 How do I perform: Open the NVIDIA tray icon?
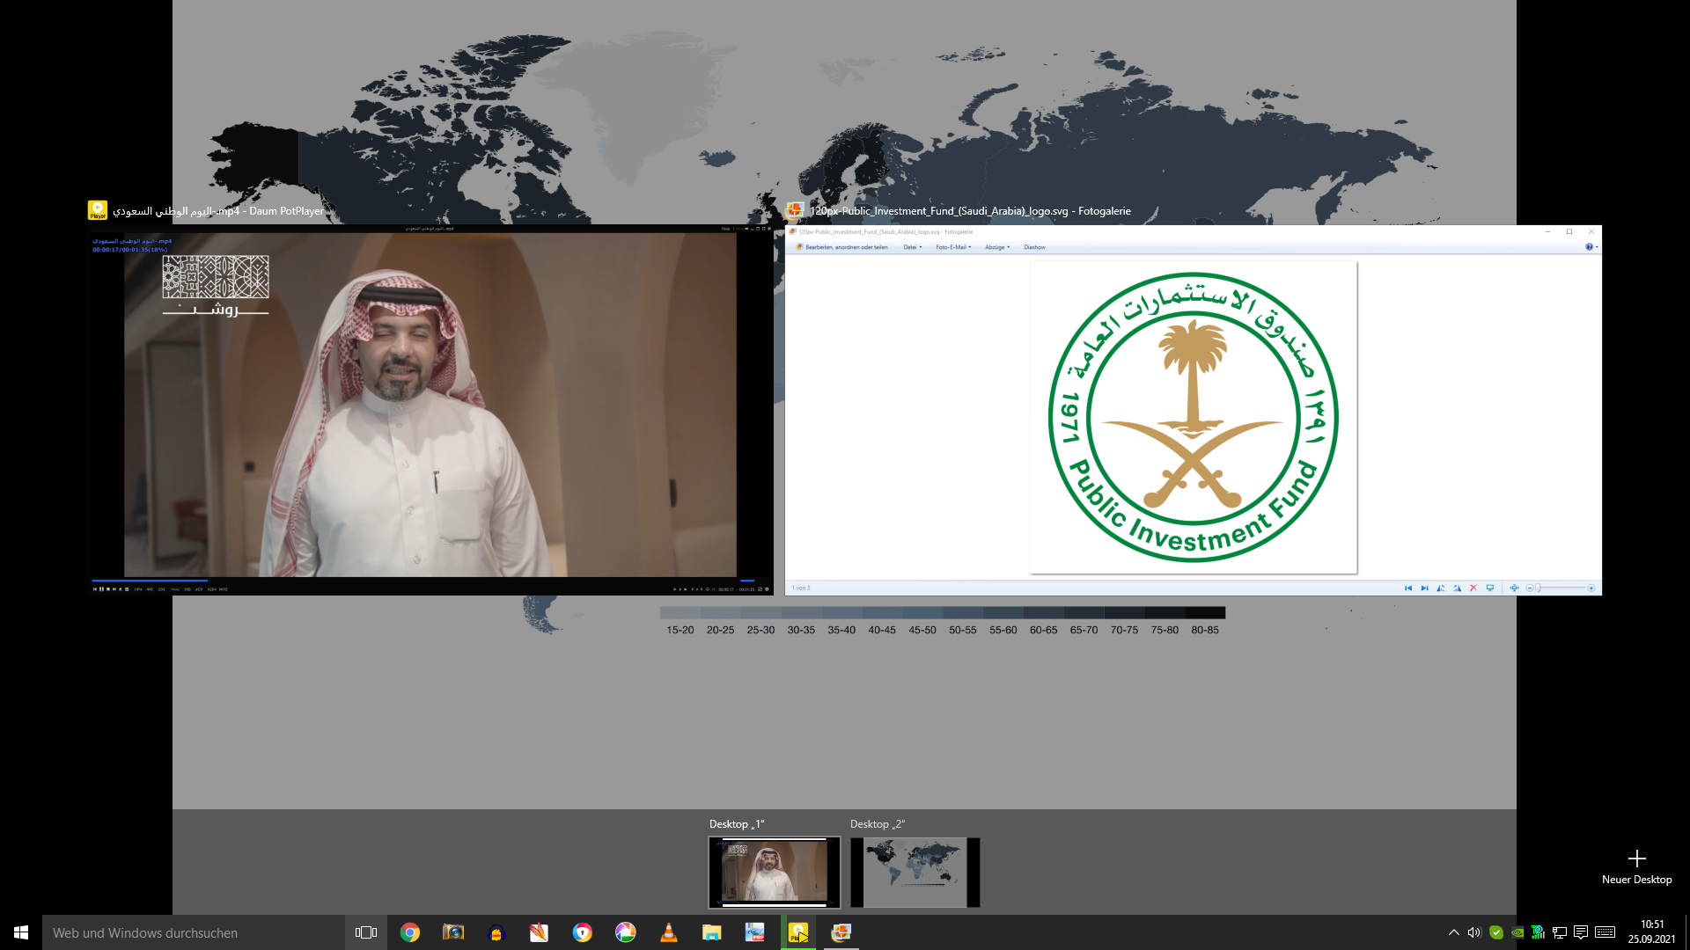coord(1517,932)
